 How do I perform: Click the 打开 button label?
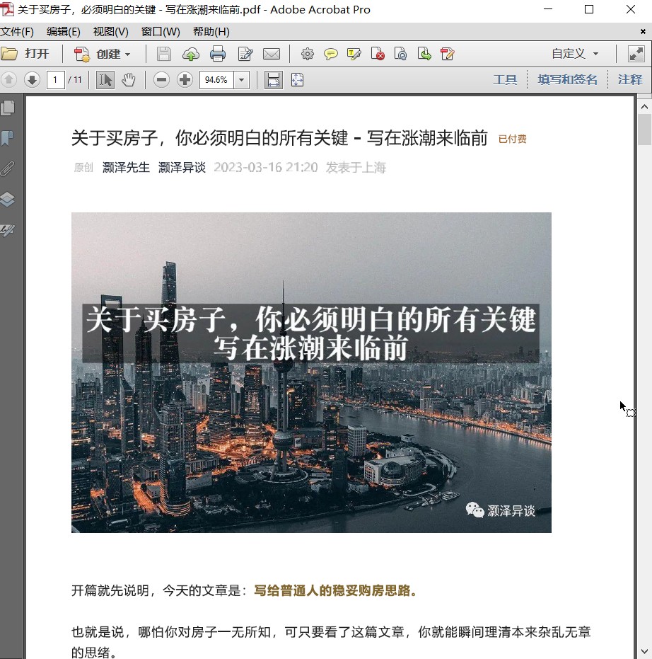coord(37,54)
